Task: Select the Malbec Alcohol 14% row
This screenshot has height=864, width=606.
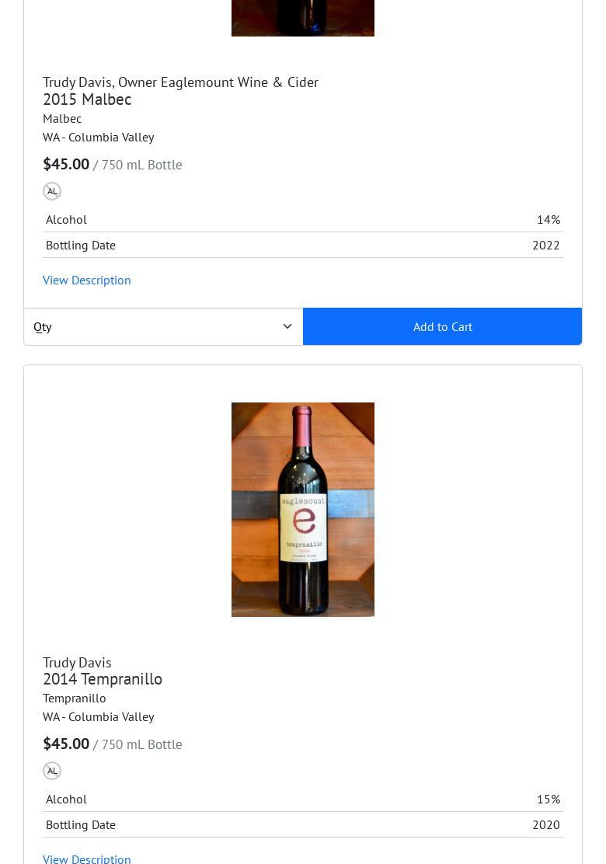Action: coord(302,219)
